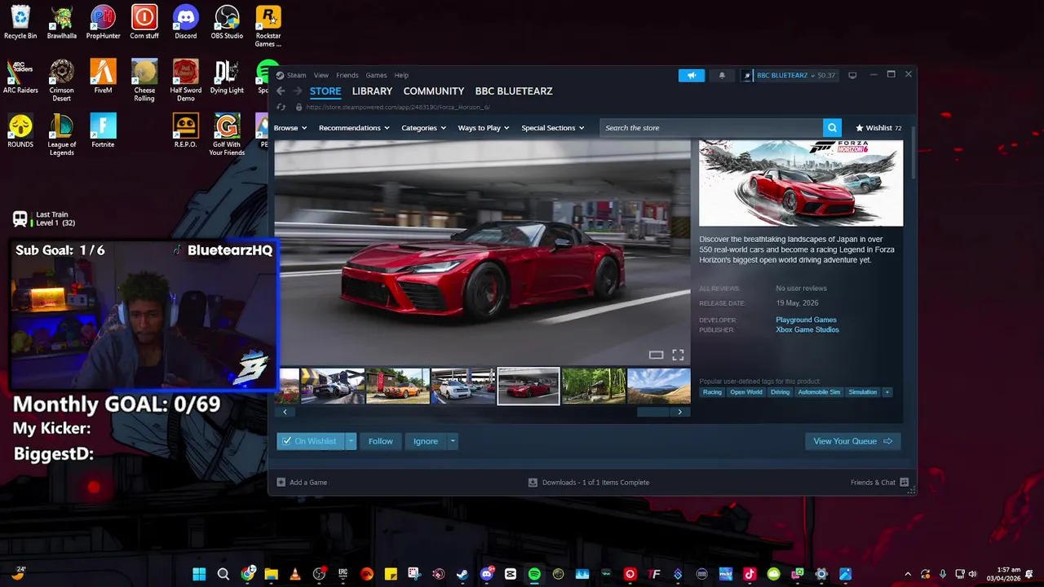This screenshot has width=1044, height=587.
Task: Go to the STORE tab
Action: (x=325, y=91)
